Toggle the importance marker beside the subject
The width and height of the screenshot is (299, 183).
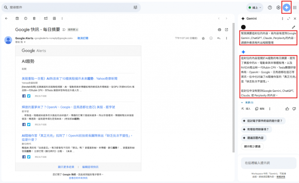(x=64, y=29)
